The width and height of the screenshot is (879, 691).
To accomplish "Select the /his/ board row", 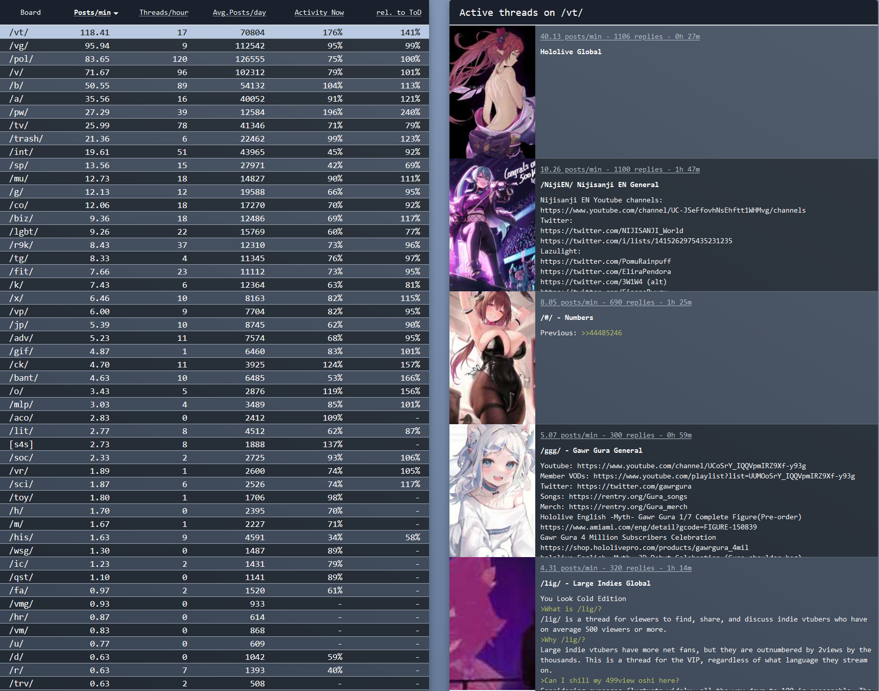I will tap(215, 537).
